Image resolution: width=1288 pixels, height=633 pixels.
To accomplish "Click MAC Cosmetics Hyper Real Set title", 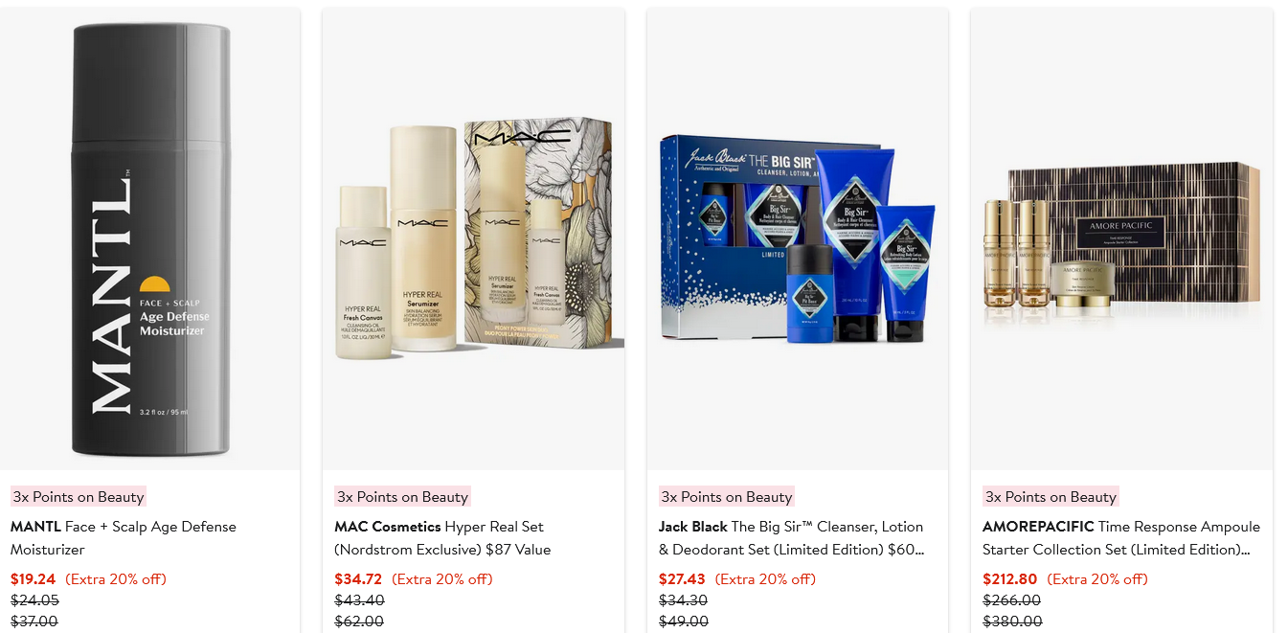I will coord(442,538).
